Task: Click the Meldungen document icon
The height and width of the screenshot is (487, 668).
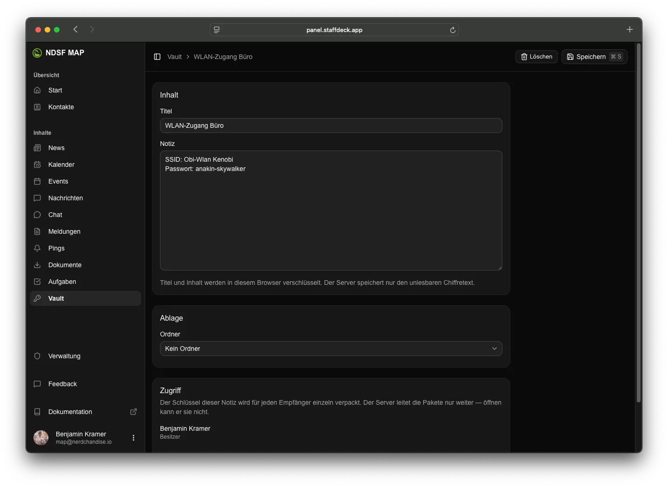Action: (x=37, y=231)
